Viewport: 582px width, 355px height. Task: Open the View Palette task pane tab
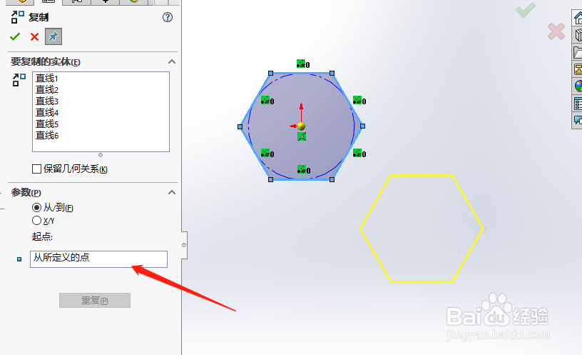click(x=578, y=69)
